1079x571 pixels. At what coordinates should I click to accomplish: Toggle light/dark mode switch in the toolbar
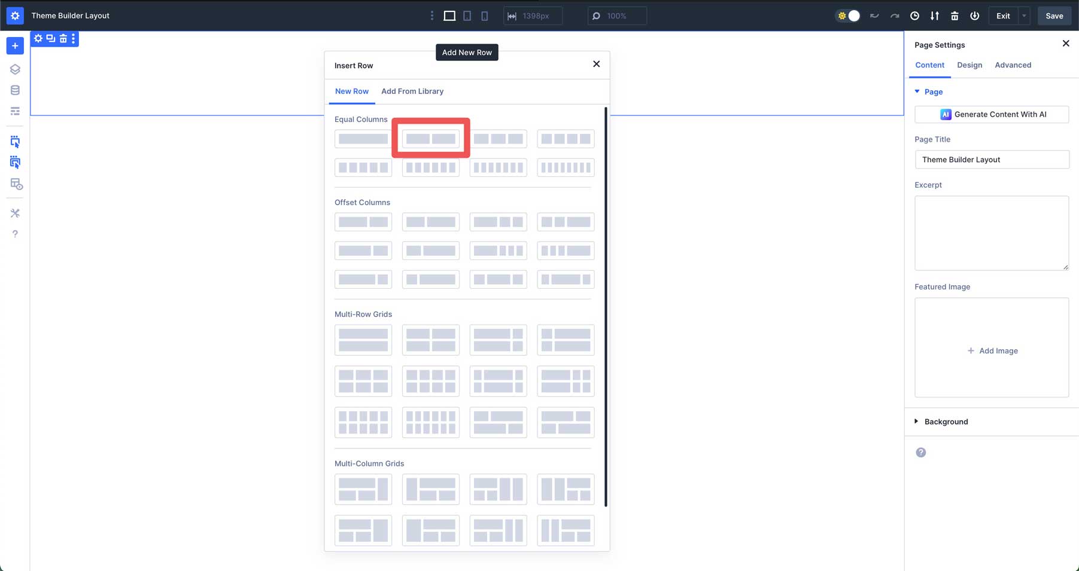[x=847, y=16]
